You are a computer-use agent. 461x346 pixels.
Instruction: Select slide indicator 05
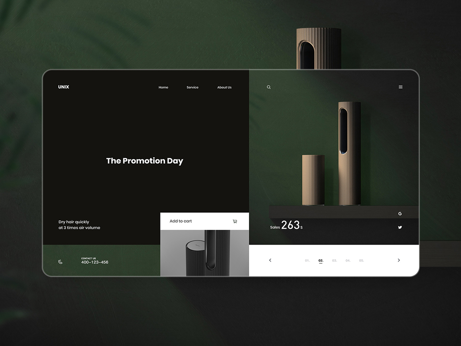(x=362, y=260)
